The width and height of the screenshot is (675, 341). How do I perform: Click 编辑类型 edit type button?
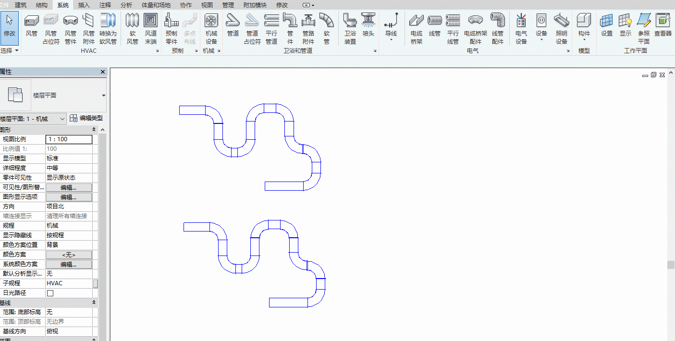(86, 118)
